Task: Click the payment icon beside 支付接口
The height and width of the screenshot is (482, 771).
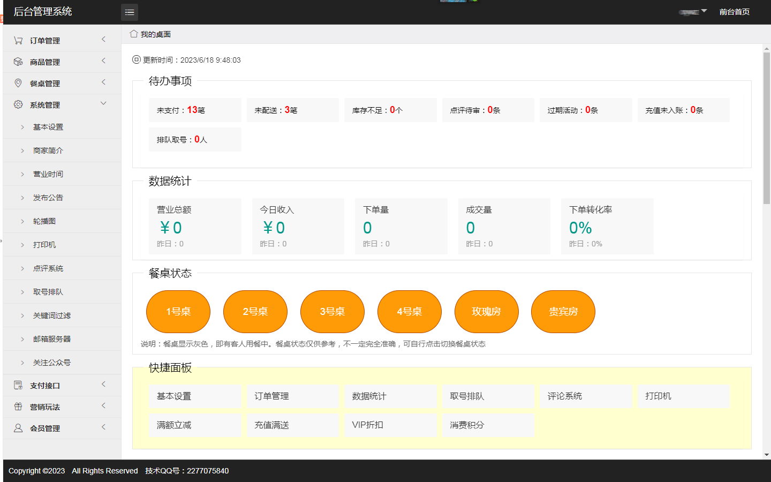Action: coord(18,385)
